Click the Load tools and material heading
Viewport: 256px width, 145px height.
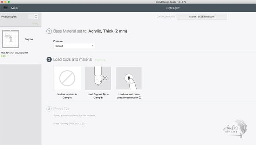tap(73, 60)
